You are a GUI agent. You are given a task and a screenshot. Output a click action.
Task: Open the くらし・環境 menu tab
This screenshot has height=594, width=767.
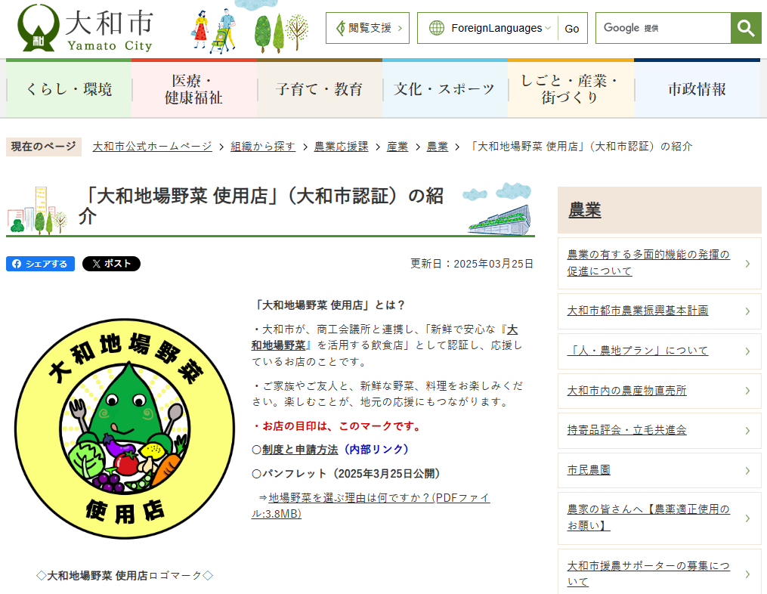[x=69, y=89]
